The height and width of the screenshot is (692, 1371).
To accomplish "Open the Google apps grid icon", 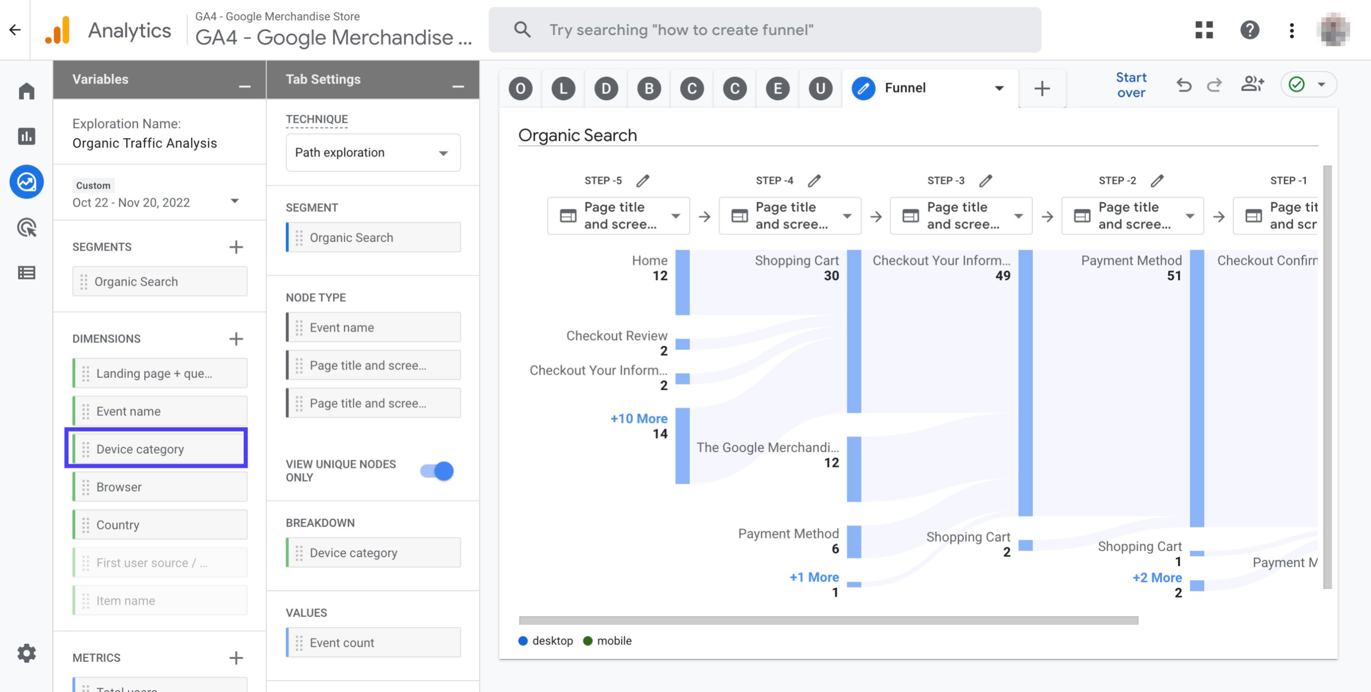I will coord(1204,30).
